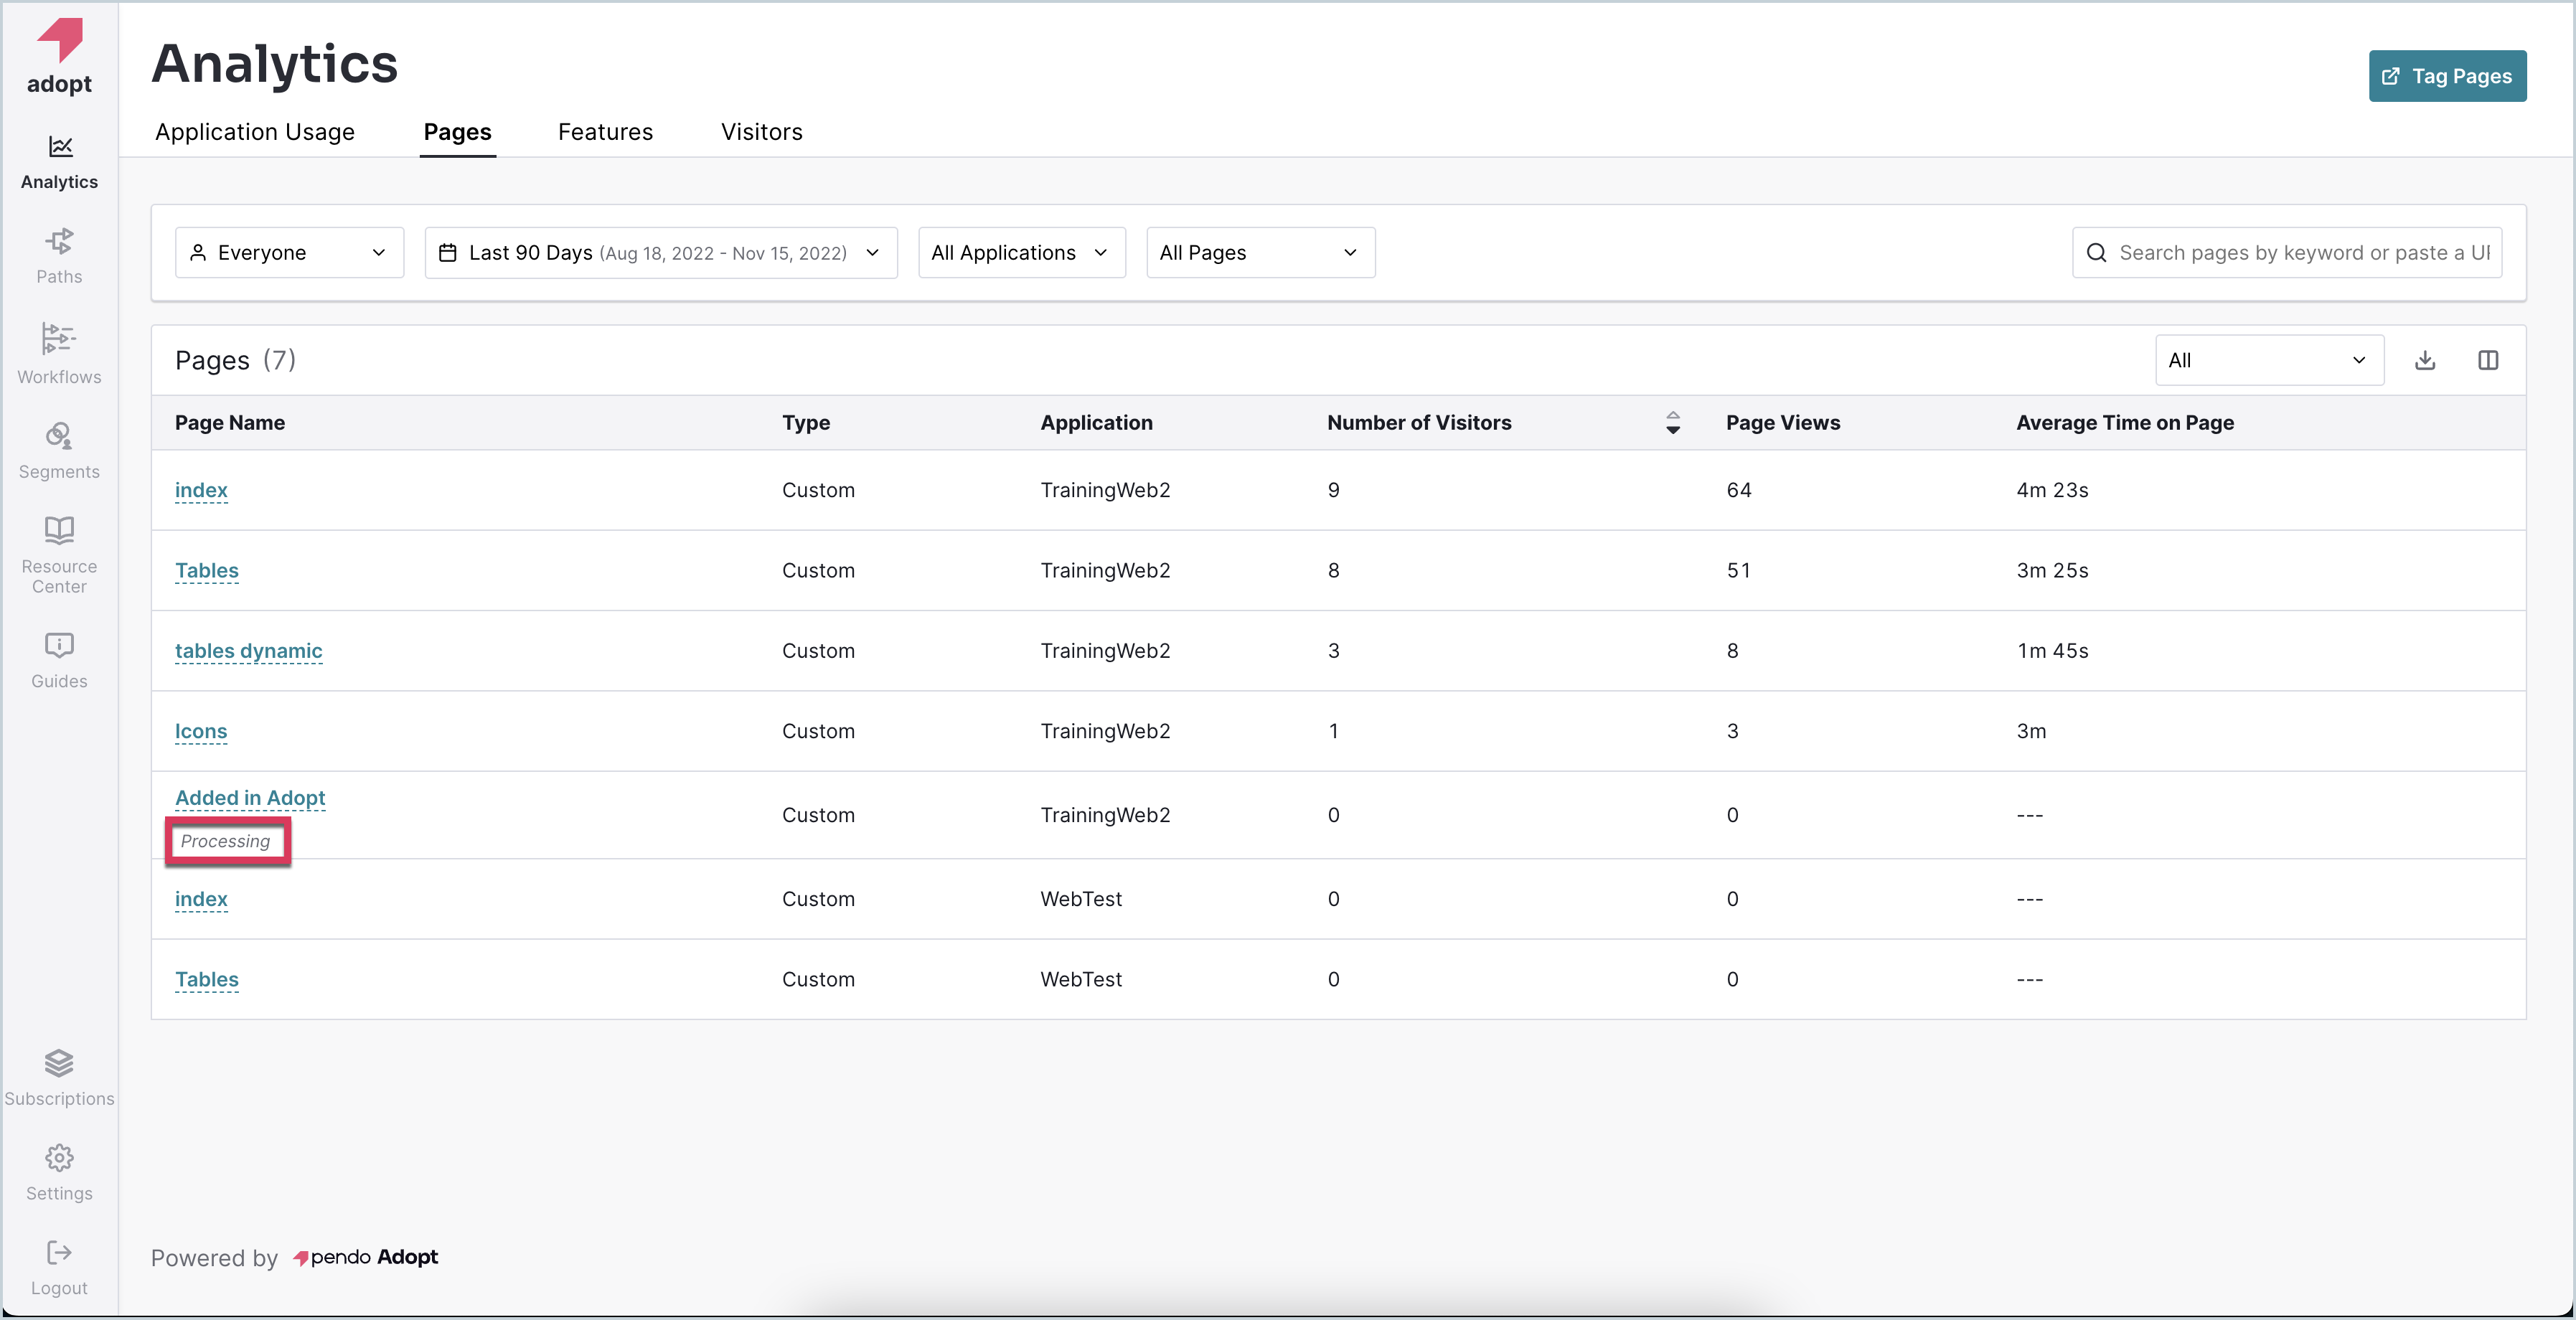Expand the Everyone segment dropdown
The image size is (2576, 1320).
tap(289, 253)
